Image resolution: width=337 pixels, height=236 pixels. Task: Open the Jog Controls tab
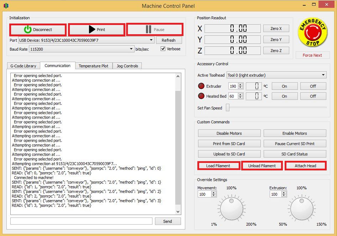tap(127, 66)
